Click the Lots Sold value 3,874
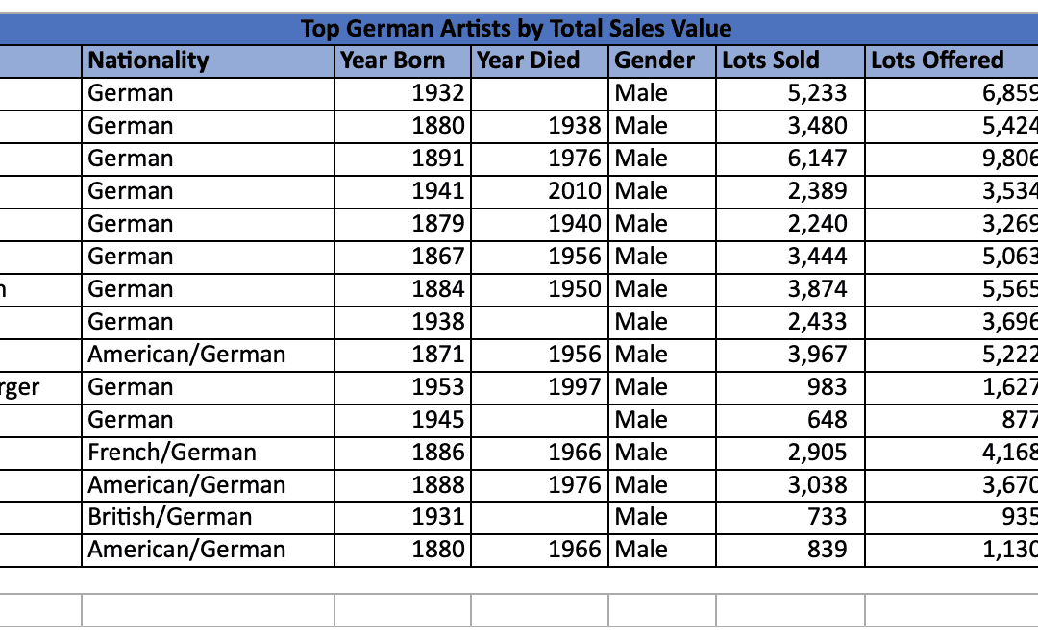The height and width of the screenshot is (638, 1038). click(790, 289)
